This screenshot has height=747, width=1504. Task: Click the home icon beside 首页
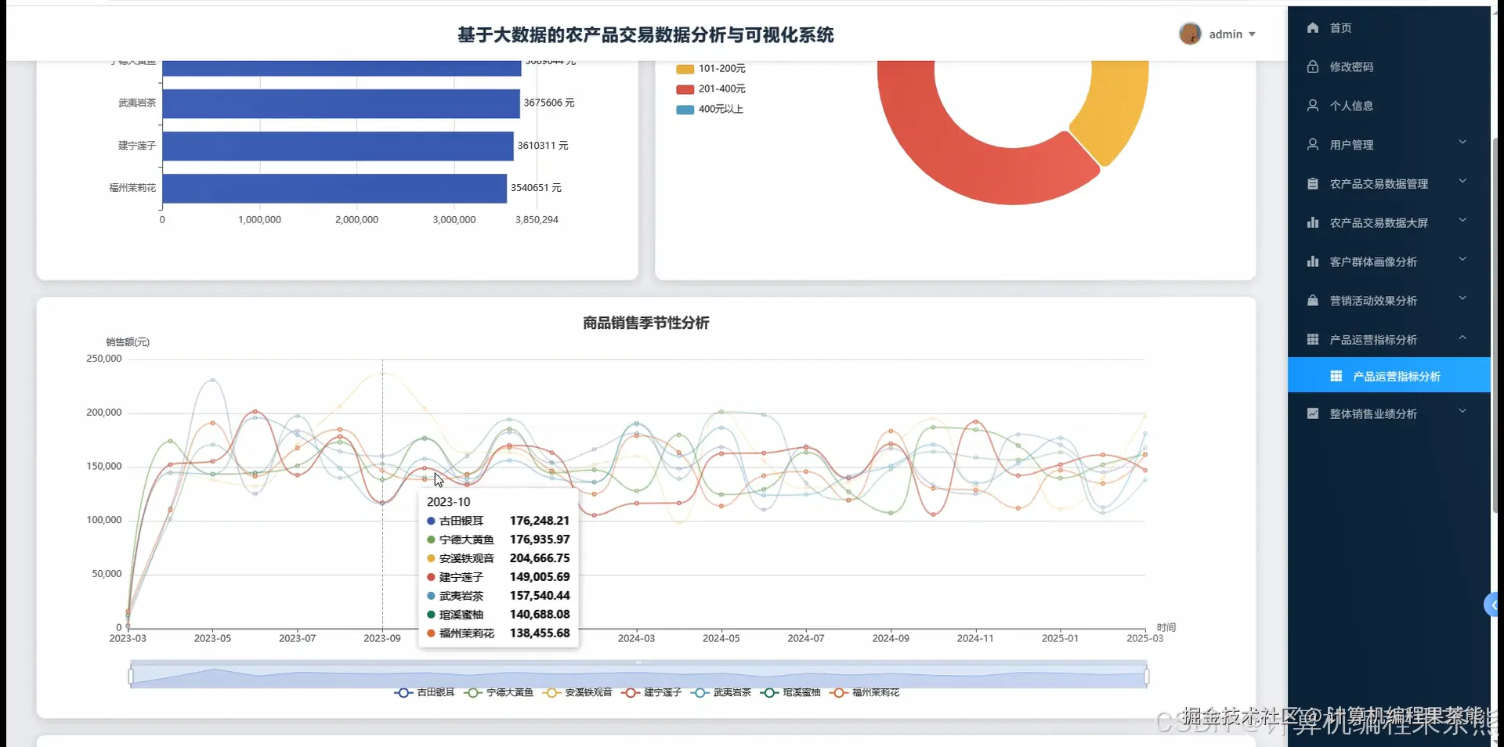[1313, 27]
